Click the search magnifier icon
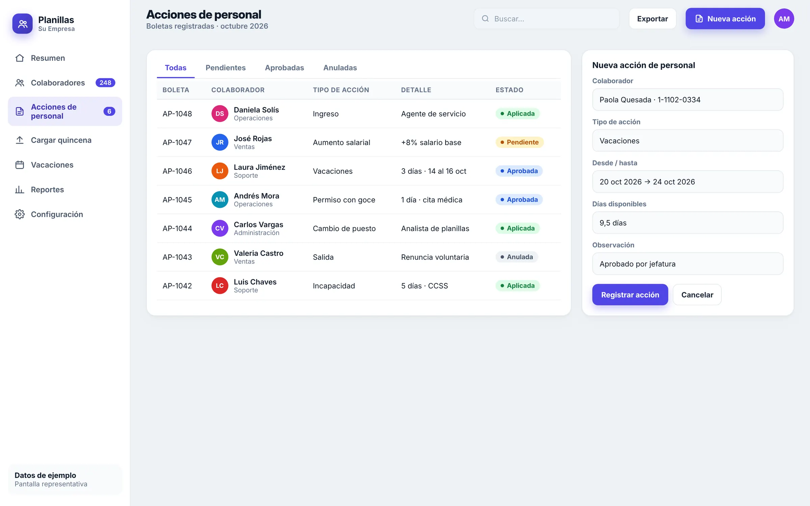Viewport: 810px width, 506px height. pyautogui.click(x=485, y=19)
